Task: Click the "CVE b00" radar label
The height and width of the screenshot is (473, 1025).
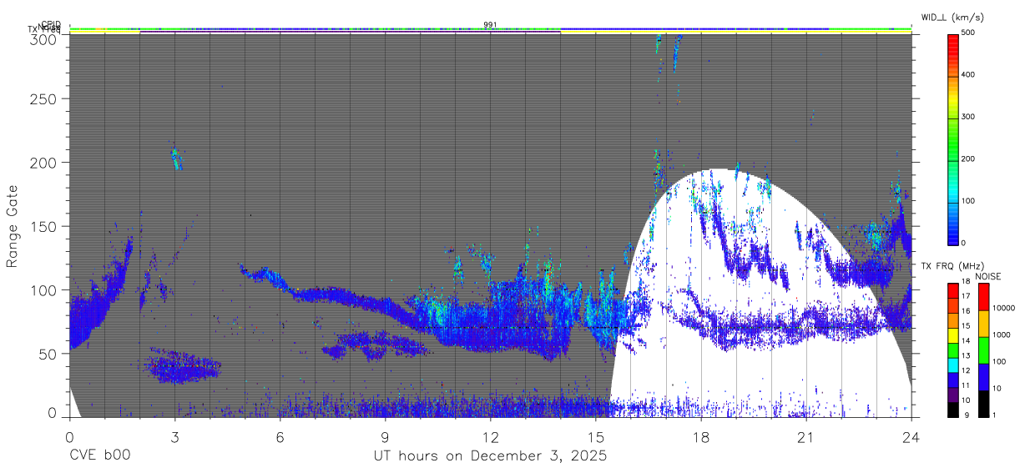Action: coord(99,456)
